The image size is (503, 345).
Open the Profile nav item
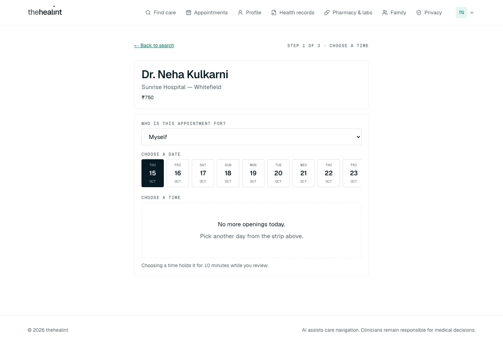tap(249, 13)
